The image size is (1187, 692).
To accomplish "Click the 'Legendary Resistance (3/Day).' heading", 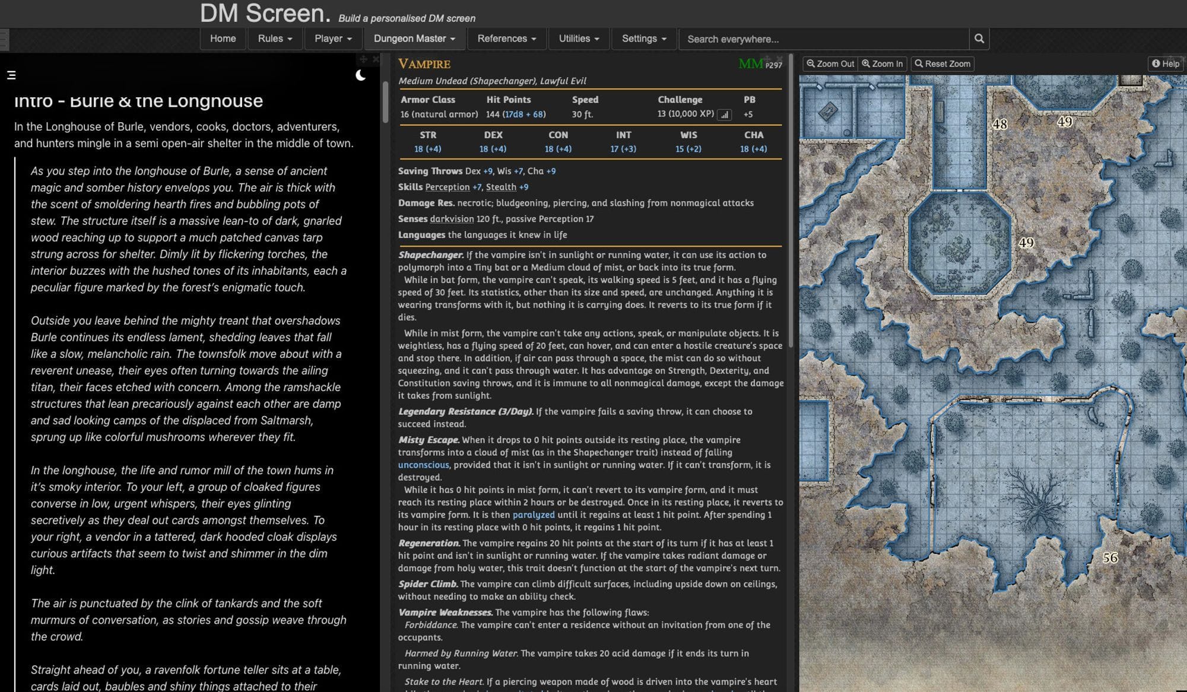I will coord(466,411).
